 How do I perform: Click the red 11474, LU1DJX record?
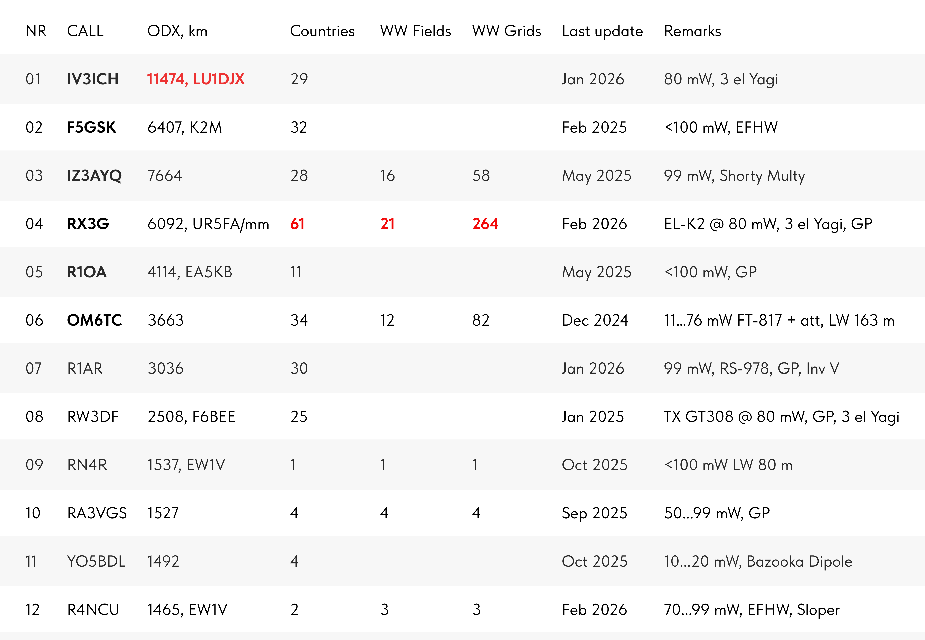[x=196, y=79]
